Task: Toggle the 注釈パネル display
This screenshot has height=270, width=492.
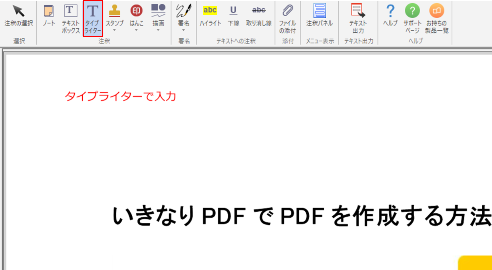Action: point(319,15)
